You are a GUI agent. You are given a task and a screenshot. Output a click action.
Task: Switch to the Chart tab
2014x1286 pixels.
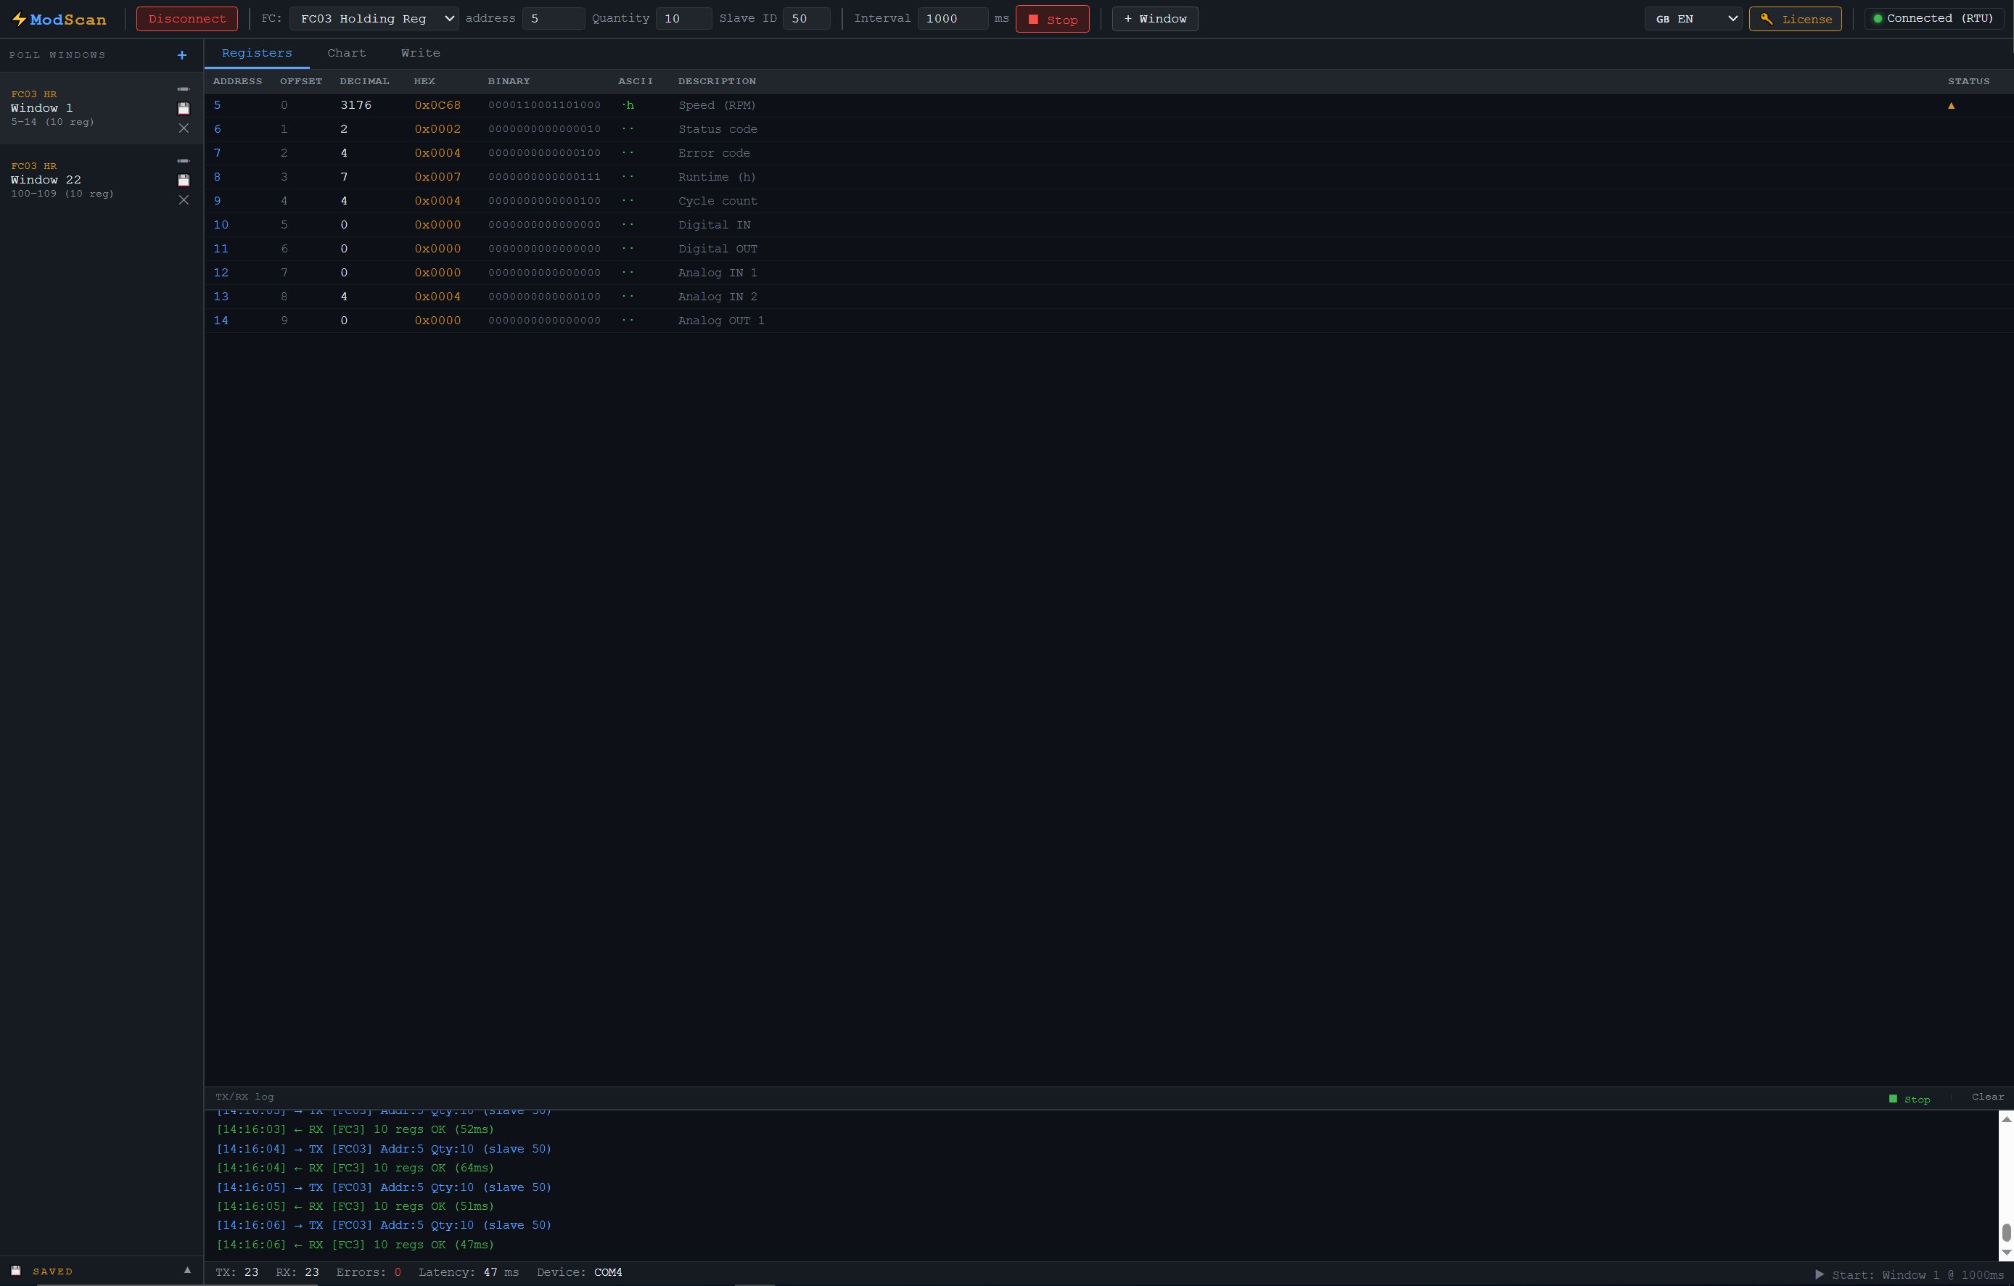(x=346, y=53)
